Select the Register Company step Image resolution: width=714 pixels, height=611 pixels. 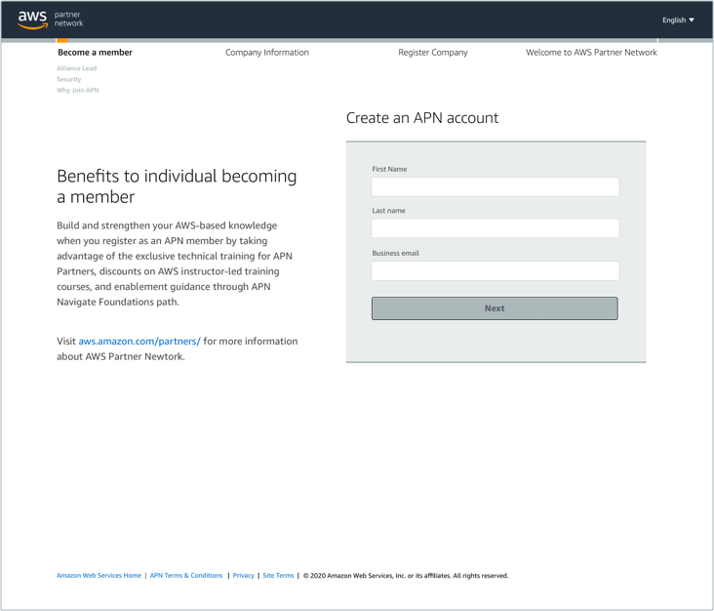coord(432,53)
